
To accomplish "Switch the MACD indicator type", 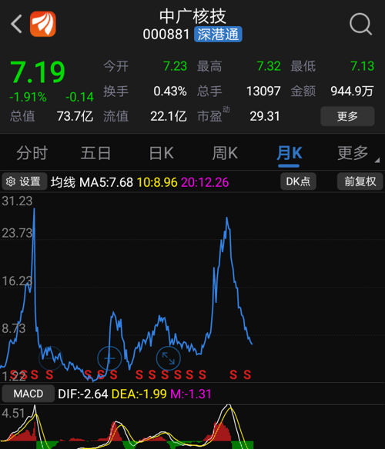I will [x=28, y=394].
